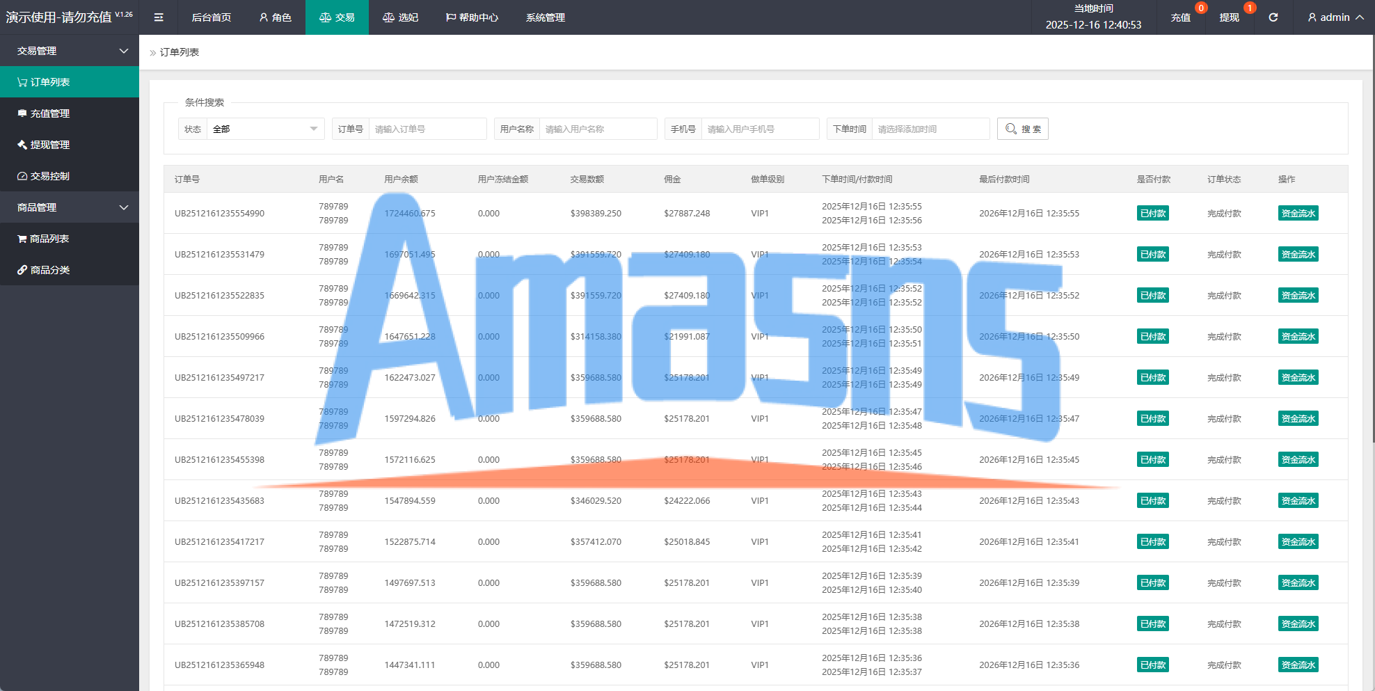
Task: Open 充值管理 in the sidebar
Action: [70, 113]
